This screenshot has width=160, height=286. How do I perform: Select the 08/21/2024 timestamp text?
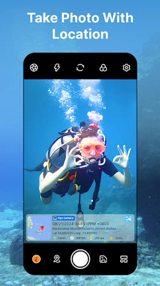point(81,224)
